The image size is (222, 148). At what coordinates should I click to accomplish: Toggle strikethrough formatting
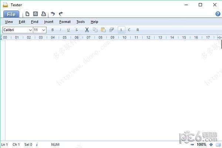tap(77, 30)
